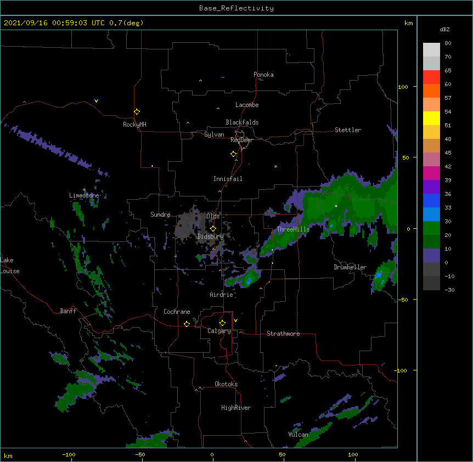Click the Strathmore label
This screenshot has height=462, width=473.
[x=283, y=334]
